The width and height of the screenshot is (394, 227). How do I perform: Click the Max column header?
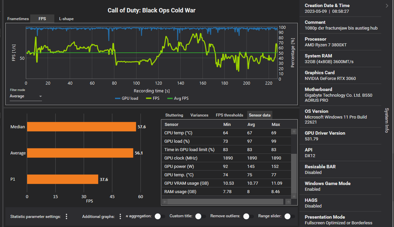[x=276, y=124]
